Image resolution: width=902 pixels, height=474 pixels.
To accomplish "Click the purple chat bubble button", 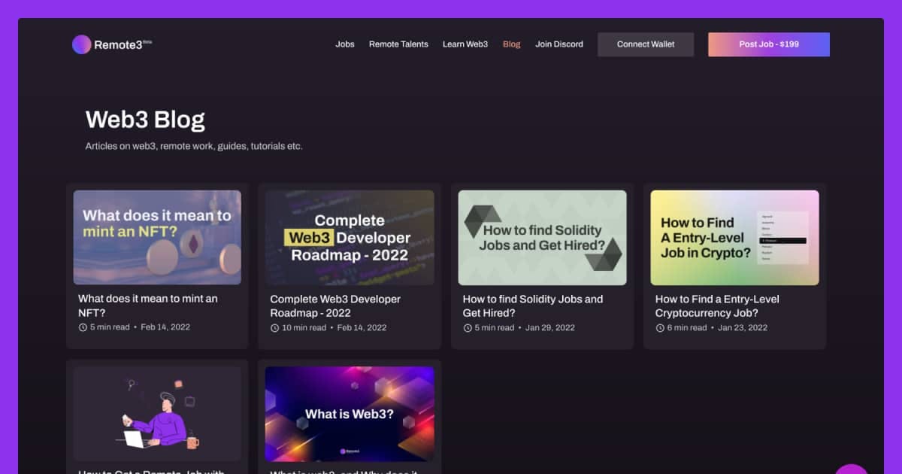I will (852, 469).
